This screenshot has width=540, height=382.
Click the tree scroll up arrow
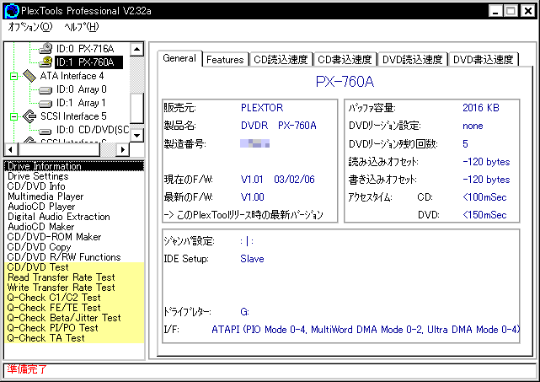(137, 49)
